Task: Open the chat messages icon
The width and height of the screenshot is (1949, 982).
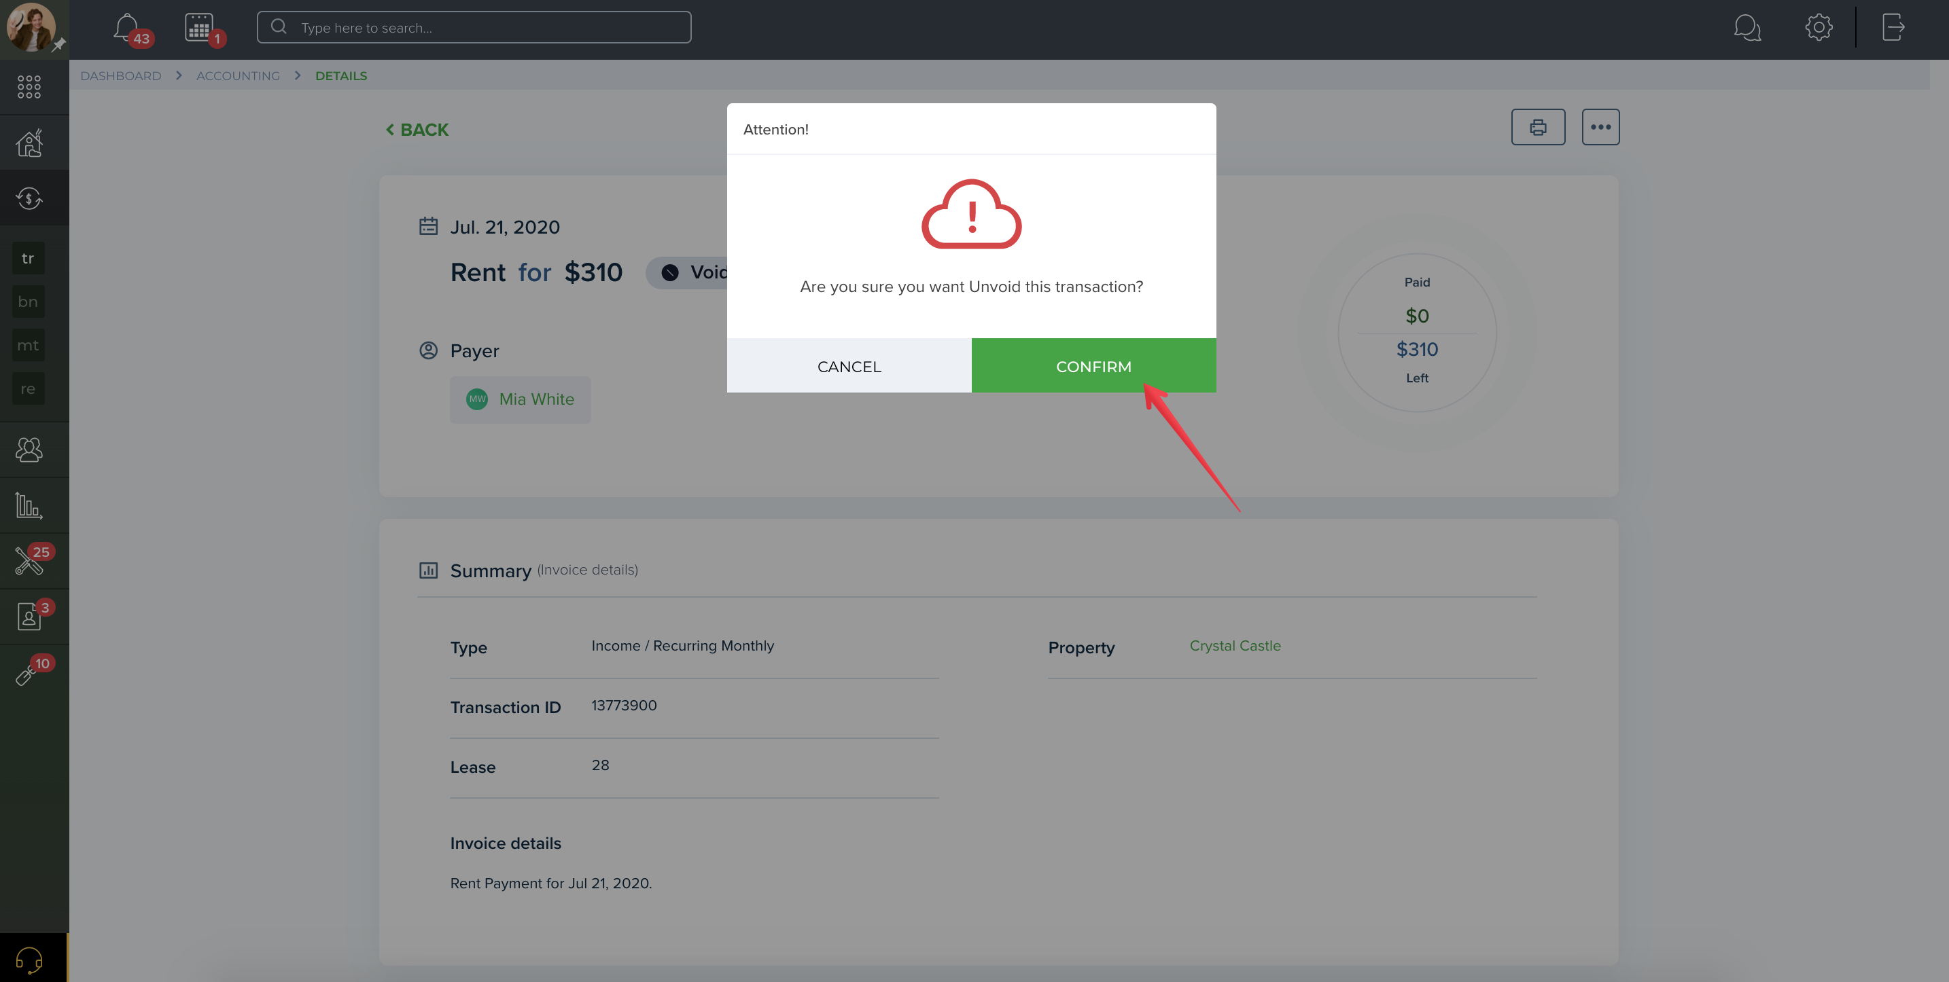Action: pos(1747,28)
